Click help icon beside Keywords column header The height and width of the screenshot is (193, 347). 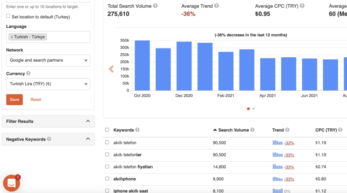[137, 130]
